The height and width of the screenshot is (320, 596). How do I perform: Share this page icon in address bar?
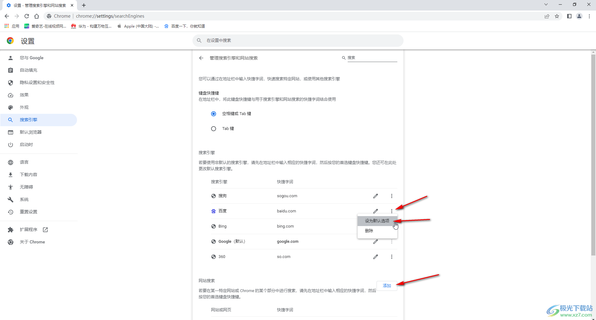coord(547,16)
